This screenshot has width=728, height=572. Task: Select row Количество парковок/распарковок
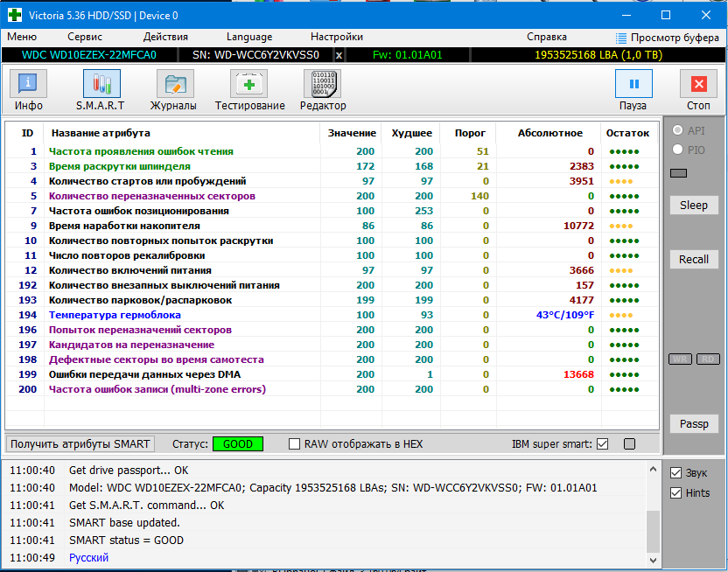332,300
